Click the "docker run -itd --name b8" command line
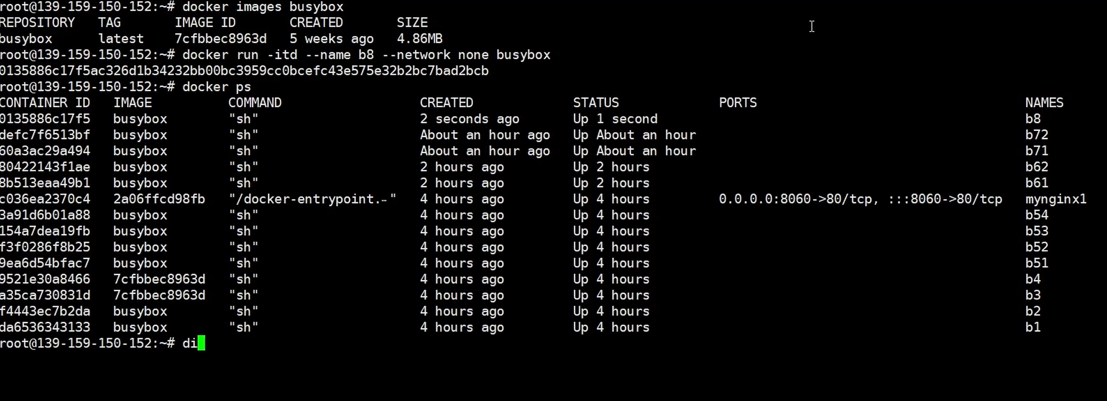Viewport: 1107px width, 401px height. pyautogui.click(x=366, y=55)
